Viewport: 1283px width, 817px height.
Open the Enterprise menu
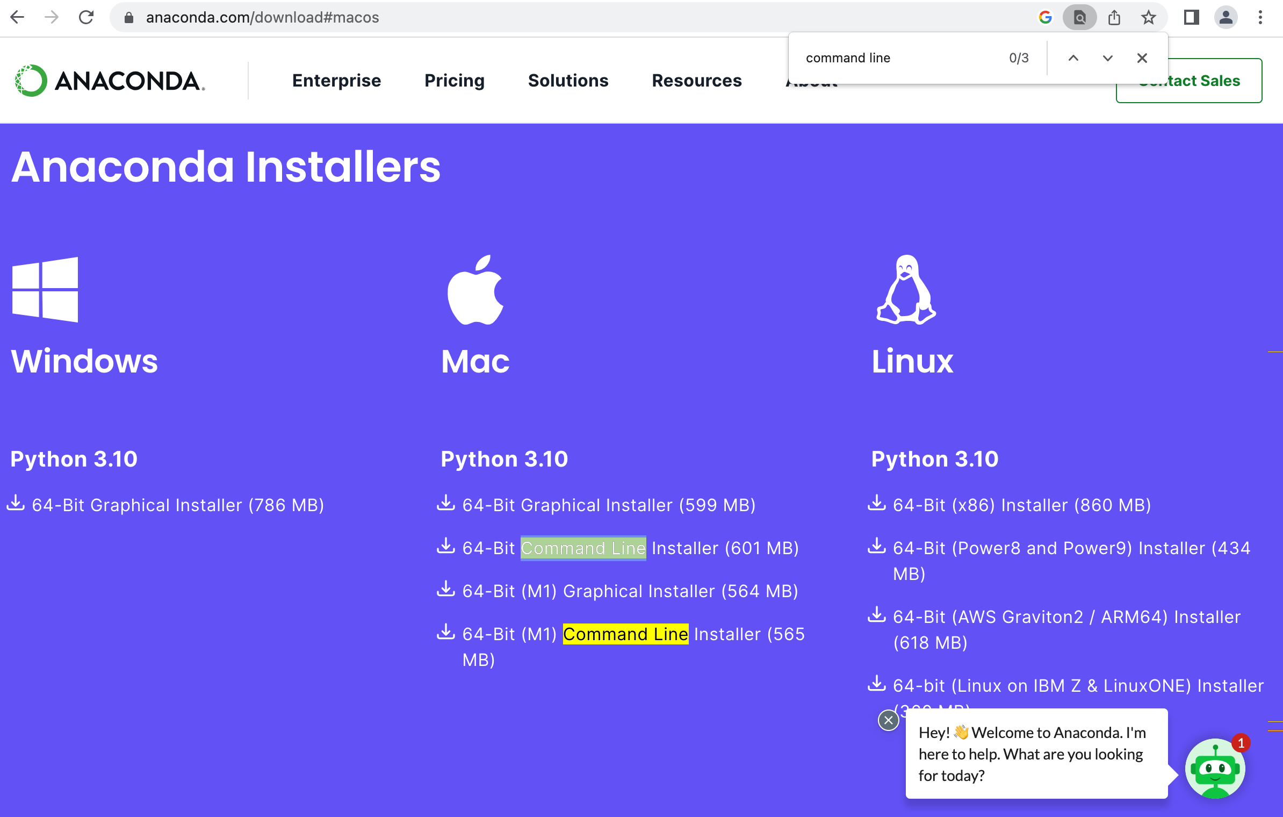[x=337, y=81]
